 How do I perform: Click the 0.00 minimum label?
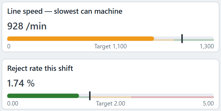[13, 104]
